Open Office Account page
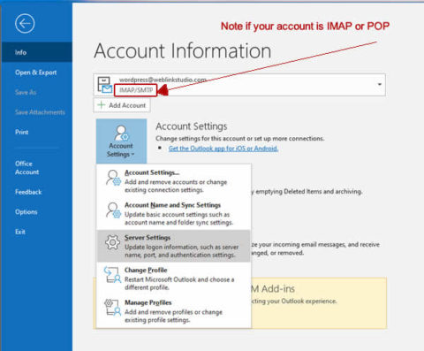 point(26,168)
